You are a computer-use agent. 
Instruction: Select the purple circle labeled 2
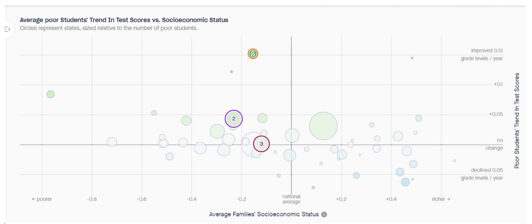coord(234,118)
